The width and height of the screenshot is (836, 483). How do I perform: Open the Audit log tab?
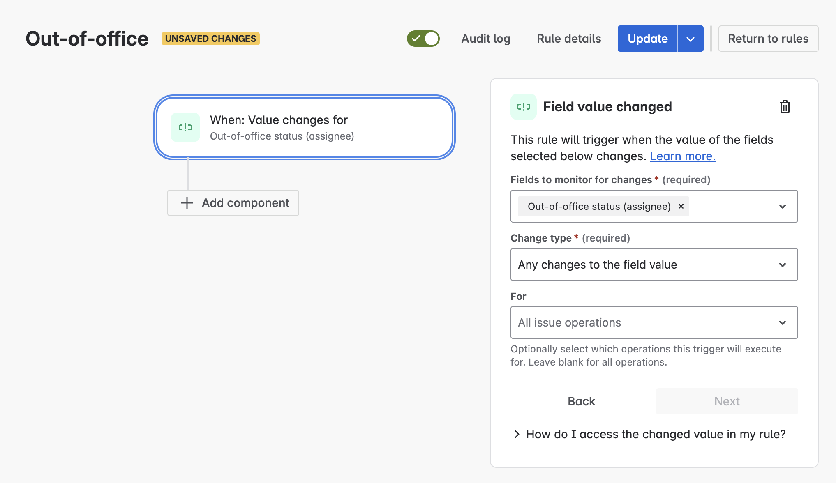tap(485, 39)
